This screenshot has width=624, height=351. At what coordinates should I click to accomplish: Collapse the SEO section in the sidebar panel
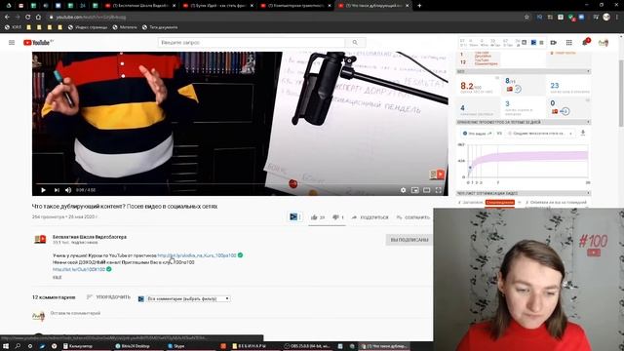point(523,71)
